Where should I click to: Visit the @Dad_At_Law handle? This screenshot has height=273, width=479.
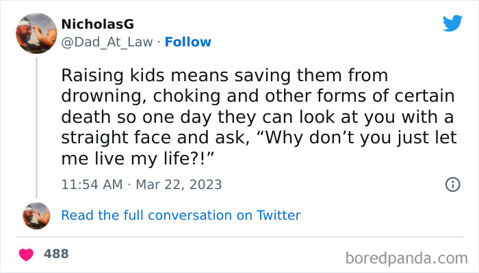click(x=107, y=42)
